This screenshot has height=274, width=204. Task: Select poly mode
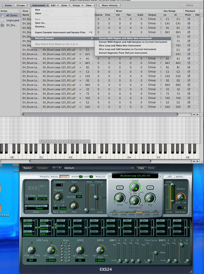coord(64,177)
